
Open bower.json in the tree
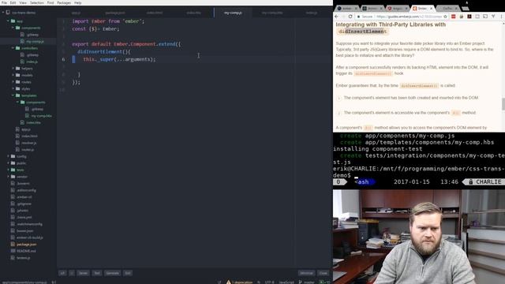[24, 230]
